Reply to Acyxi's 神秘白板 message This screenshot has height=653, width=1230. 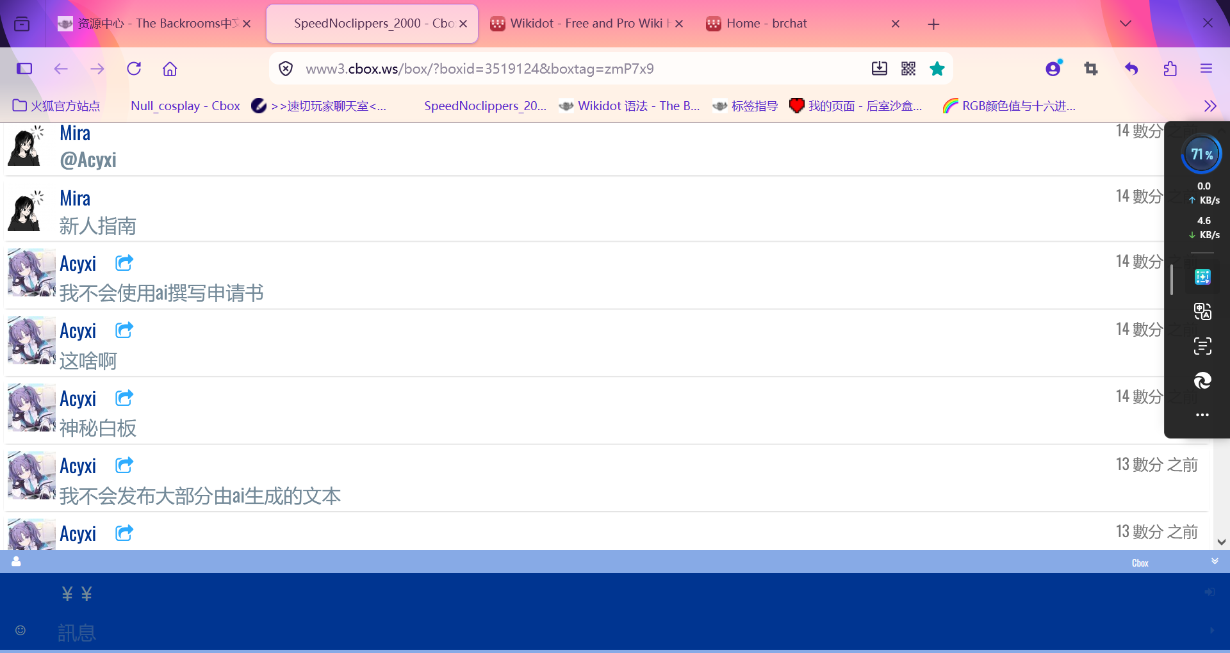(x=124, y=398)
